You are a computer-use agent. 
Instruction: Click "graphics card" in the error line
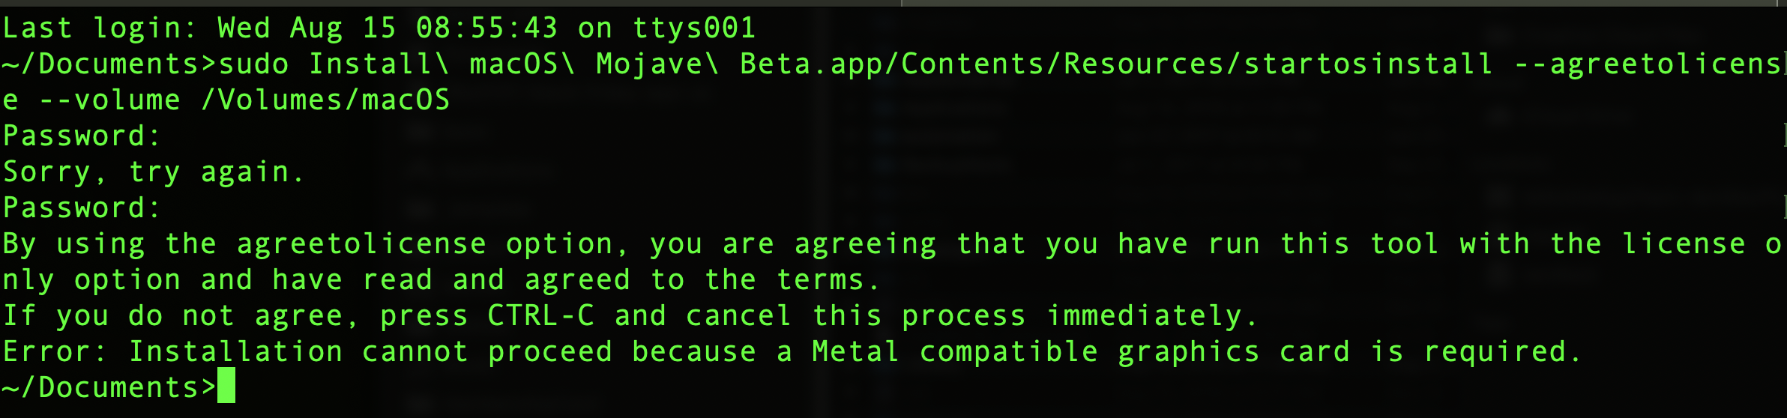[x=1233, y=352]
